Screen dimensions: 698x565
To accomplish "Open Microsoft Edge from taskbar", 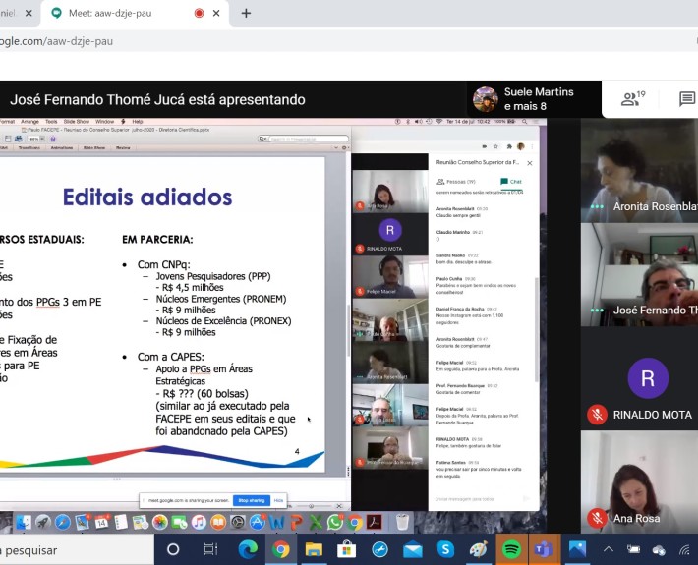I will pos(248,550).
